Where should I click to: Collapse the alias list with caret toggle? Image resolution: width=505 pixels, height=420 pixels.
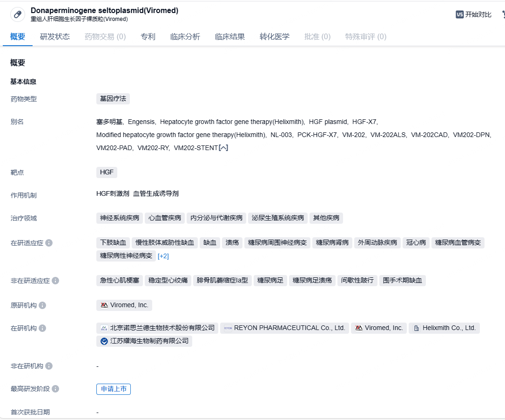click(223, 148)
